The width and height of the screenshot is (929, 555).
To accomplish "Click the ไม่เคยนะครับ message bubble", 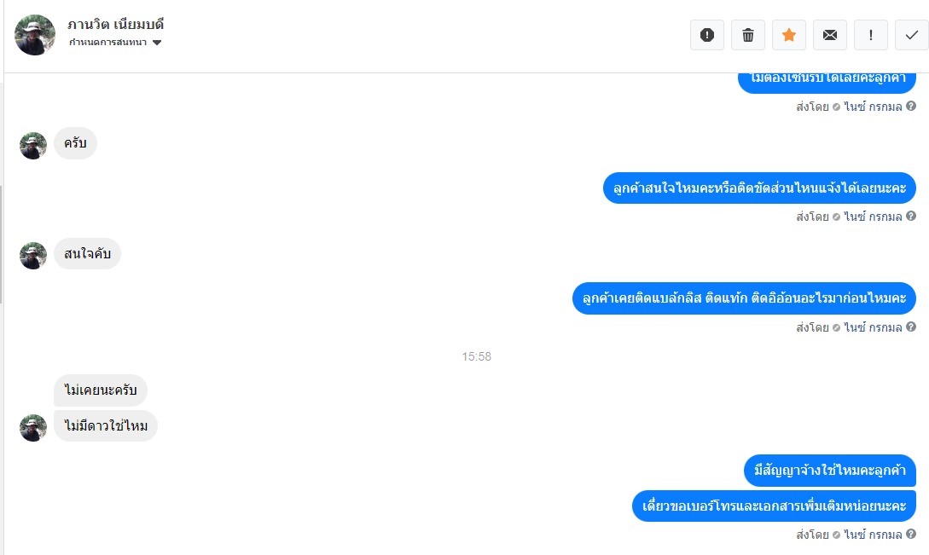I will click(100, 390).
